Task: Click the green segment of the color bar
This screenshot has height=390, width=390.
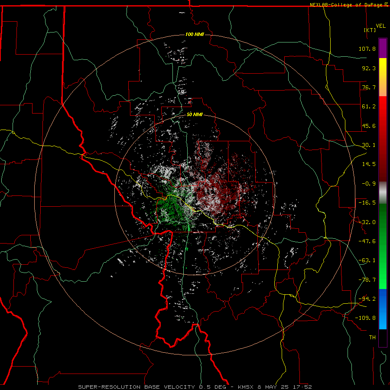Action: coord(383,246)
